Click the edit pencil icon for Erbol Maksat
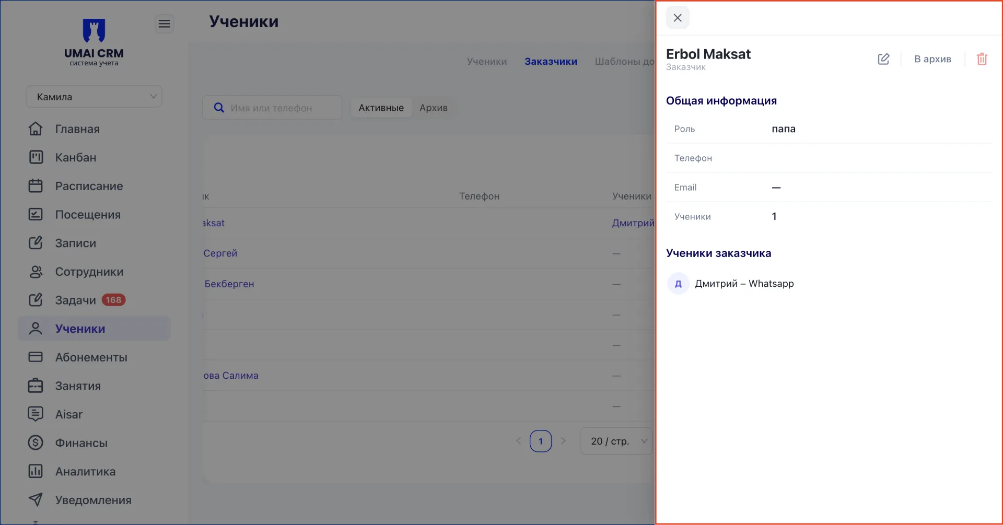 (x=883, y=59)
